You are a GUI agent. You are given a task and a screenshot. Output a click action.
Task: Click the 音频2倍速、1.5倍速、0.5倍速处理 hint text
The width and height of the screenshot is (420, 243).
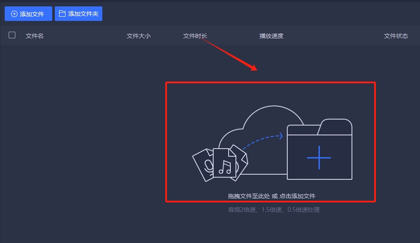pos(274,210)
